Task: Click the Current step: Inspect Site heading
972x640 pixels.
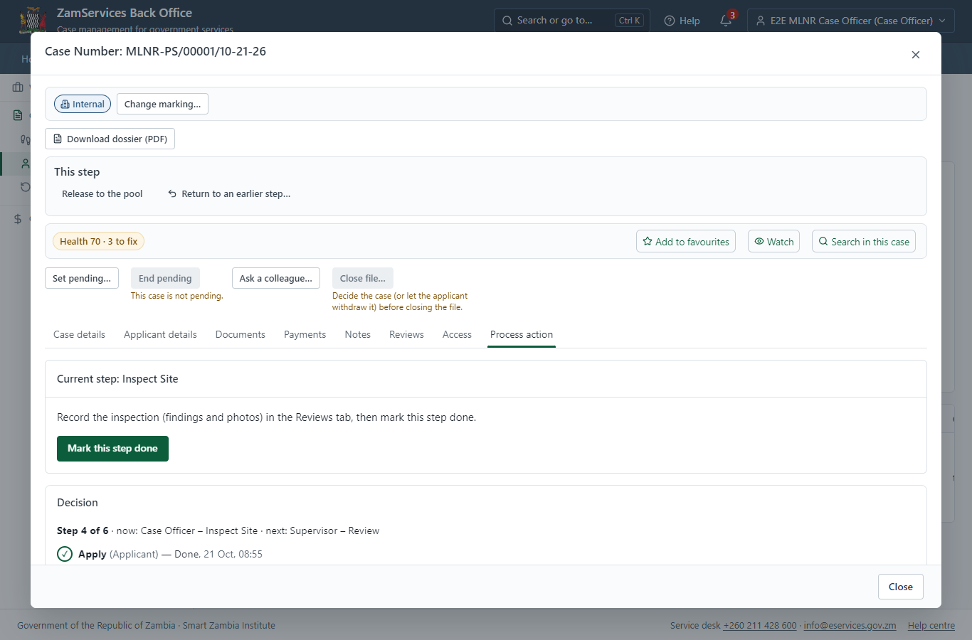Action: point(117,379)
